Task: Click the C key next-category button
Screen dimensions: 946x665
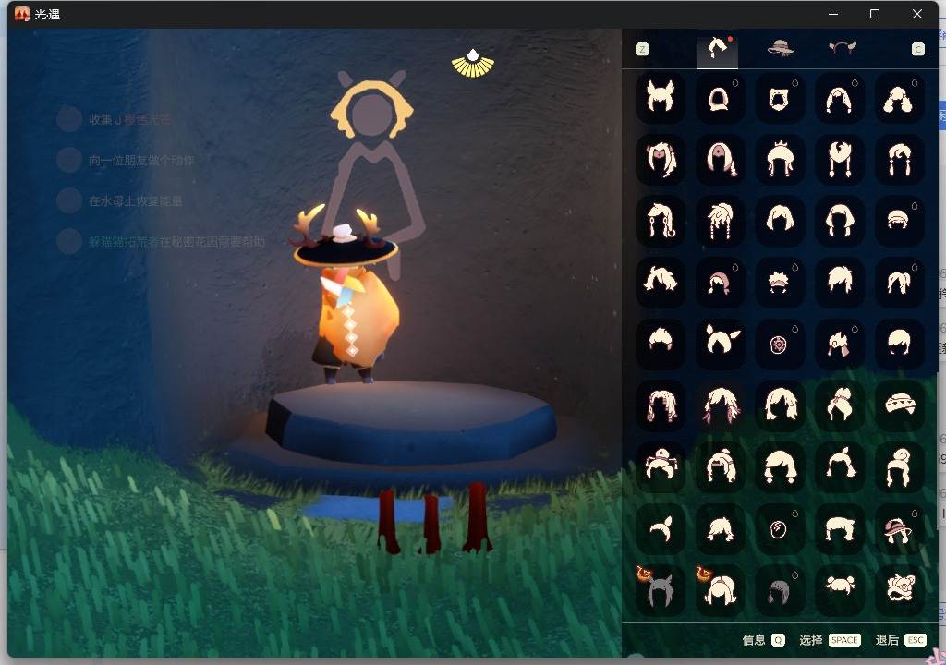Action: pyautogui.click(x=917, y=50)
